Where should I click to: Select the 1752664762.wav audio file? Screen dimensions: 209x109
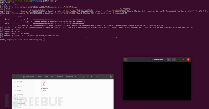(x=44, y=86)
